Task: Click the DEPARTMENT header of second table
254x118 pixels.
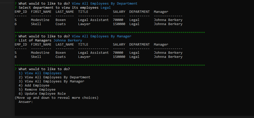Action: pyautogui.click(x=140, y=45)
